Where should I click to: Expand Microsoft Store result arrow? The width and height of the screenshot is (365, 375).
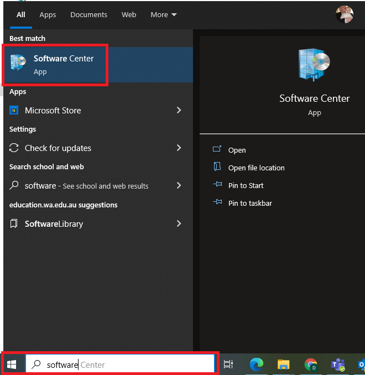point(179,110)
